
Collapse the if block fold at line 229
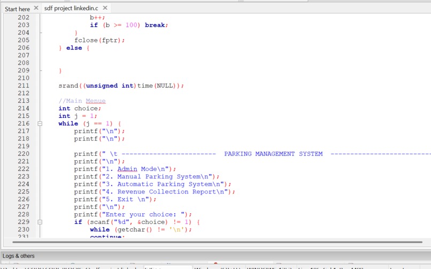(40, 222)
